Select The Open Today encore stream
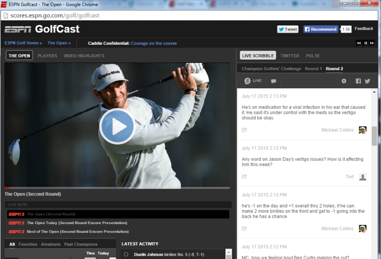 pos(77,223)
